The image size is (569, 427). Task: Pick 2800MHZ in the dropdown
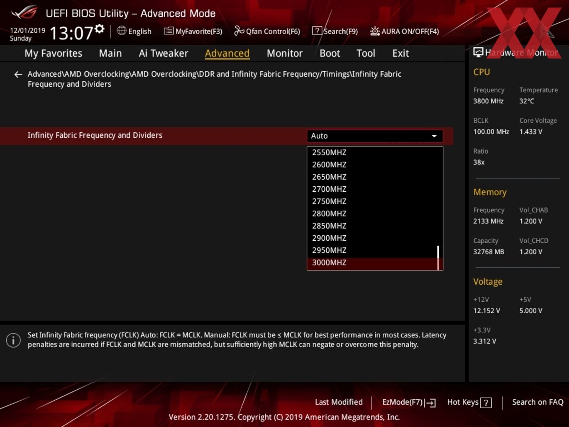[x=375, y=213]
